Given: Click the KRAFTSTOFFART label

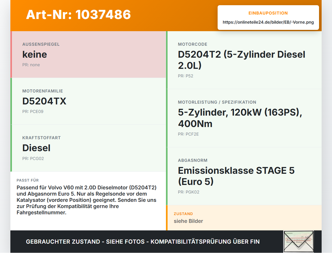Looking at the screenshot, I should click(x=41, y=138).
